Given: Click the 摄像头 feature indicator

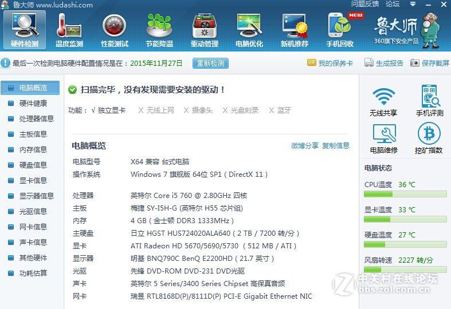Looking at the screenshot, I should pos(198,110).
